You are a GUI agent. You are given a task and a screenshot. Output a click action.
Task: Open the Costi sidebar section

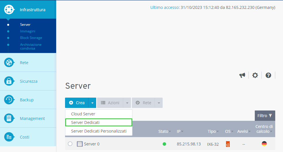(x=28, y=137)
